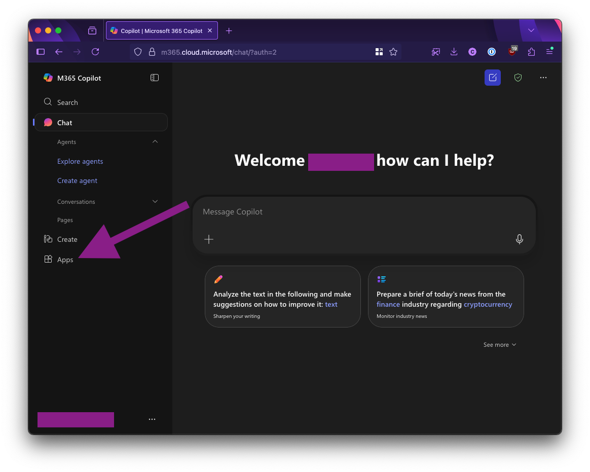This screenshot has width=590, height=472.
Task: Activate the microphone for voice input
Action: point(519,239)
